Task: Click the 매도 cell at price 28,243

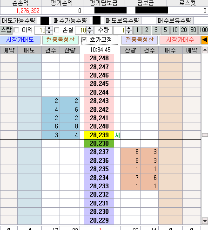Action: pyautogui.click(x=29, y=101)
